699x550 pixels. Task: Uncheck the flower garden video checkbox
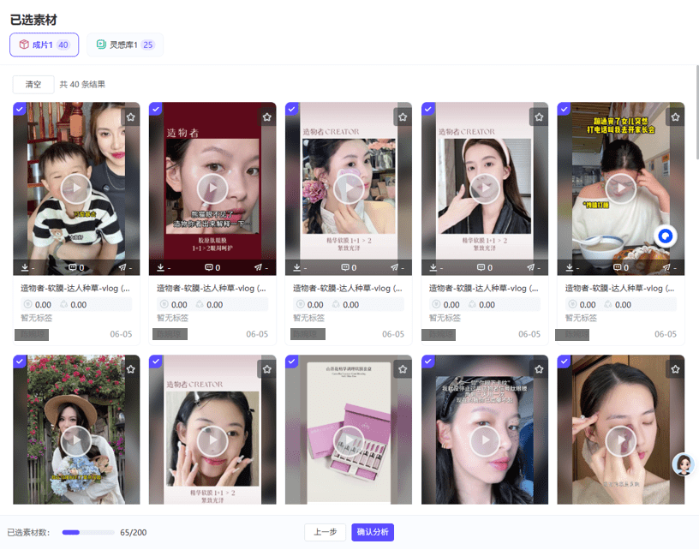pos(20,362)
